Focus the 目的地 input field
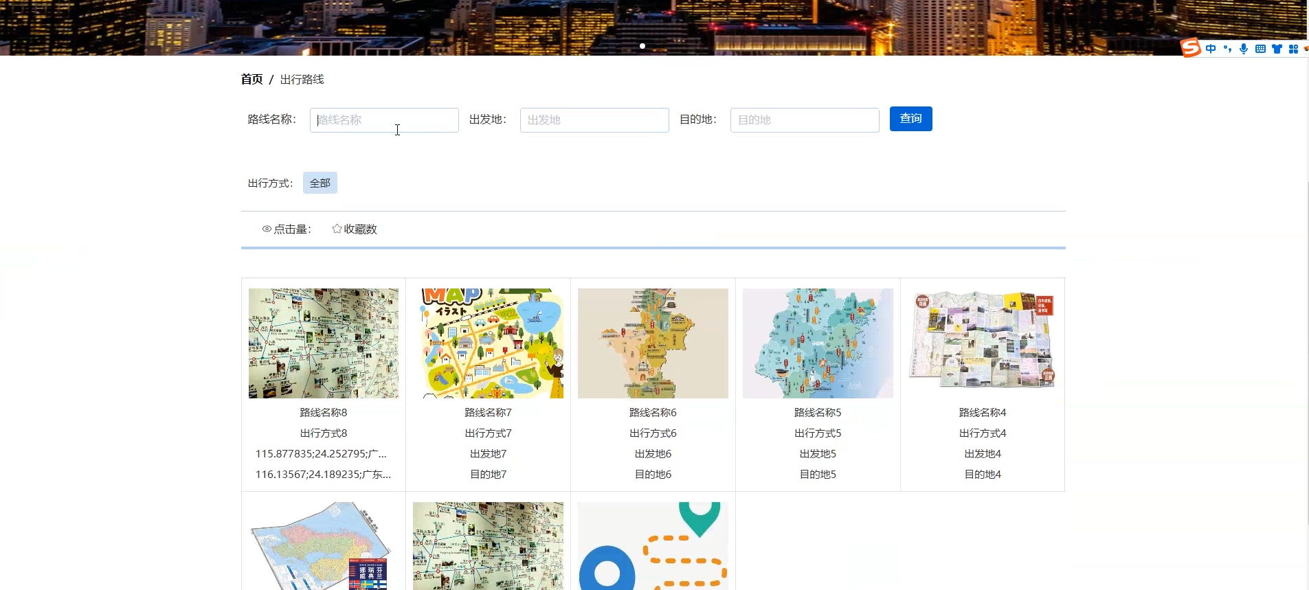This screenshot has width=1309, height=590. coord(805,120)
